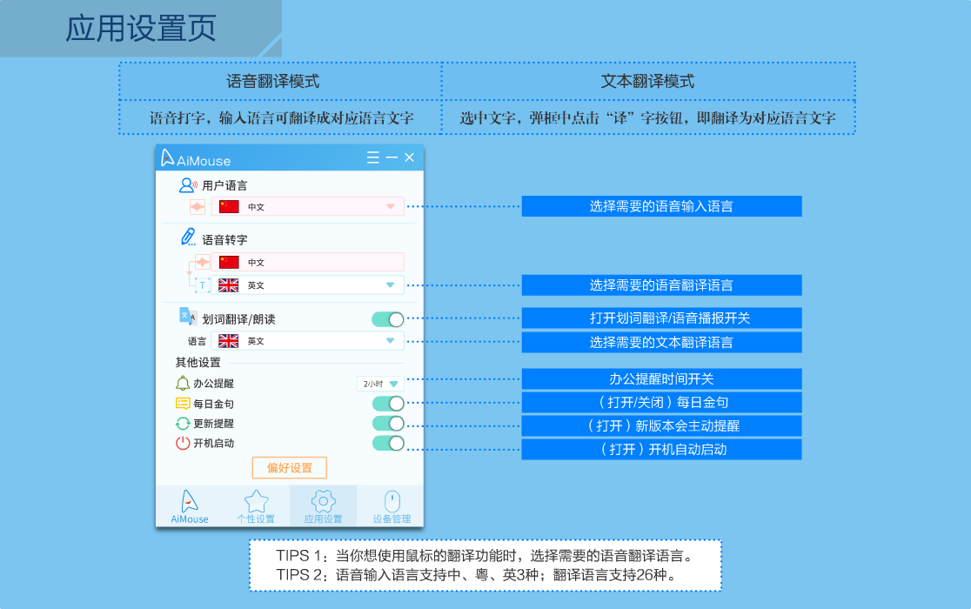971x609 pixels.
Task: Click UK flag in text translation language field
Action: [x=229, y=341]
